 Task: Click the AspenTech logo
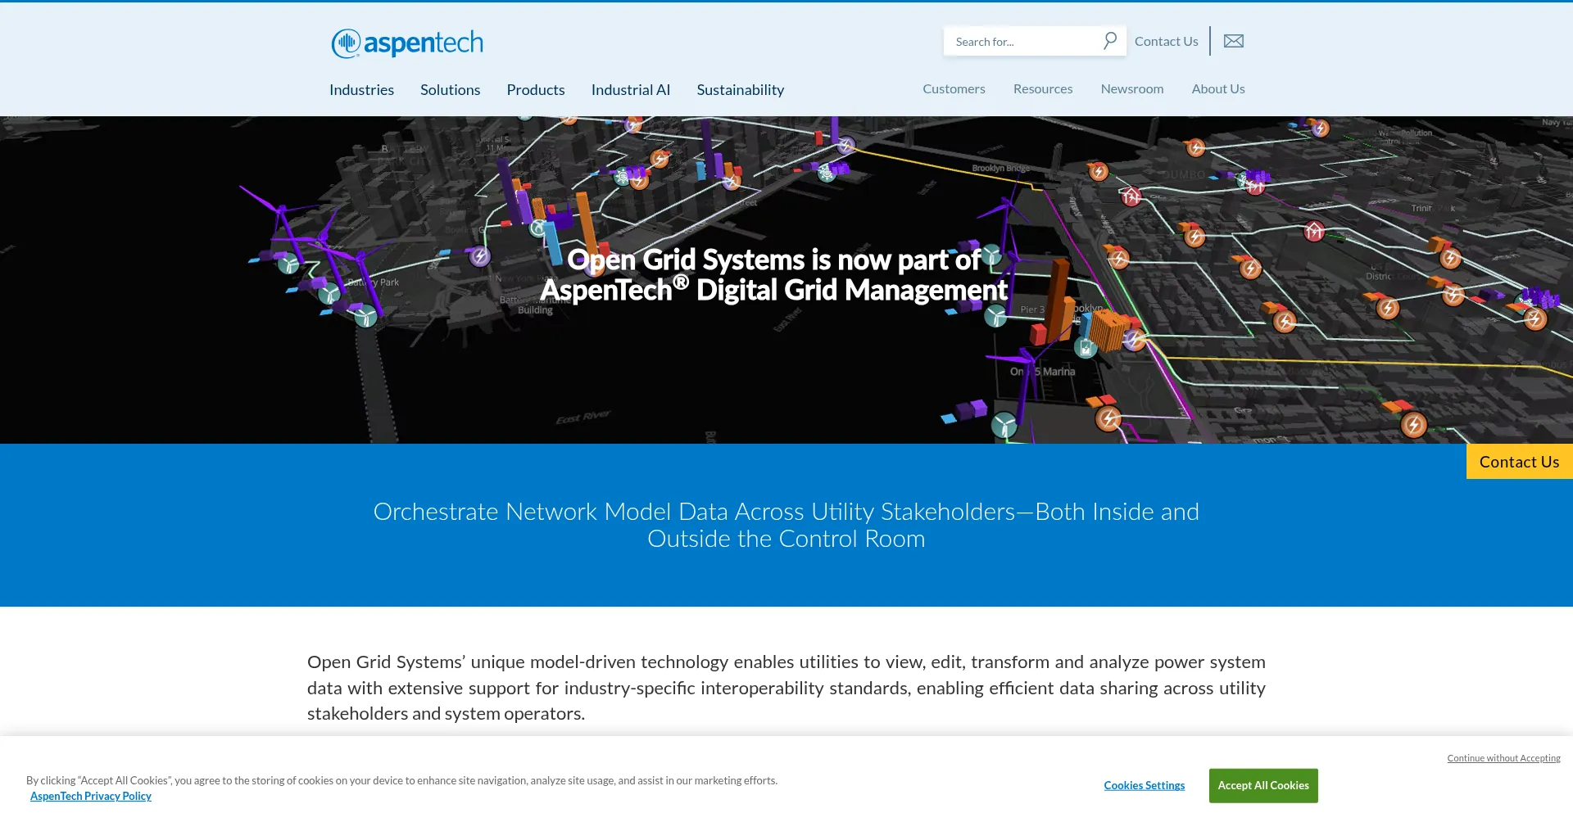407,43
